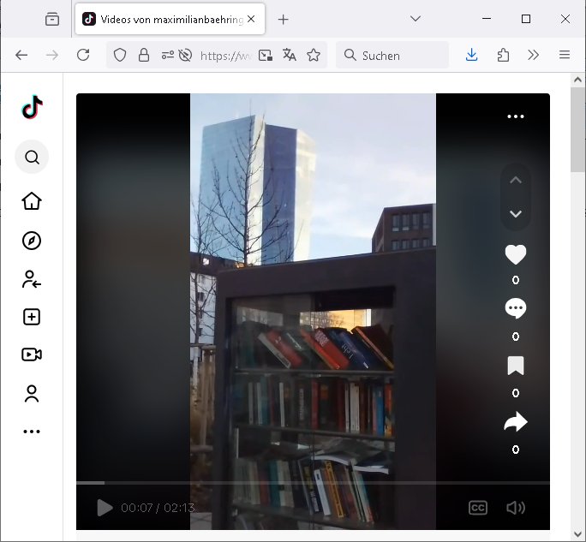586x542 pixels.
Task: Open the Explore compass icon
Action: tap(32, 241)
